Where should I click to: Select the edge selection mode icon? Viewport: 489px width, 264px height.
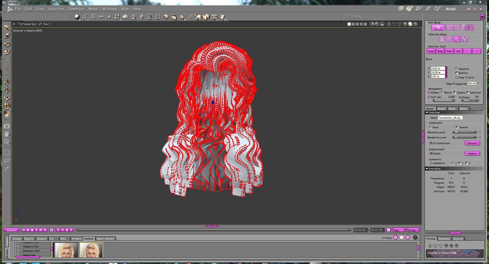tap(457, 39)
